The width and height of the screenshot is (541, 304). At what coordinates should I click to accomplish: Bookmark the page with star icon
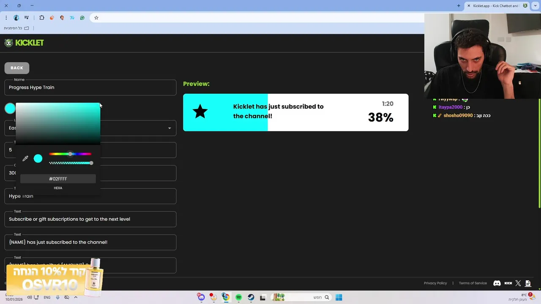point(96,18)
